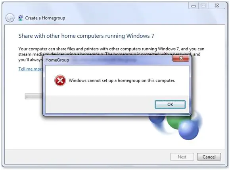This screenshot has height=170, width=230.
Task: Click the green sphere in homegroup graphic
Action: point(174,122)
